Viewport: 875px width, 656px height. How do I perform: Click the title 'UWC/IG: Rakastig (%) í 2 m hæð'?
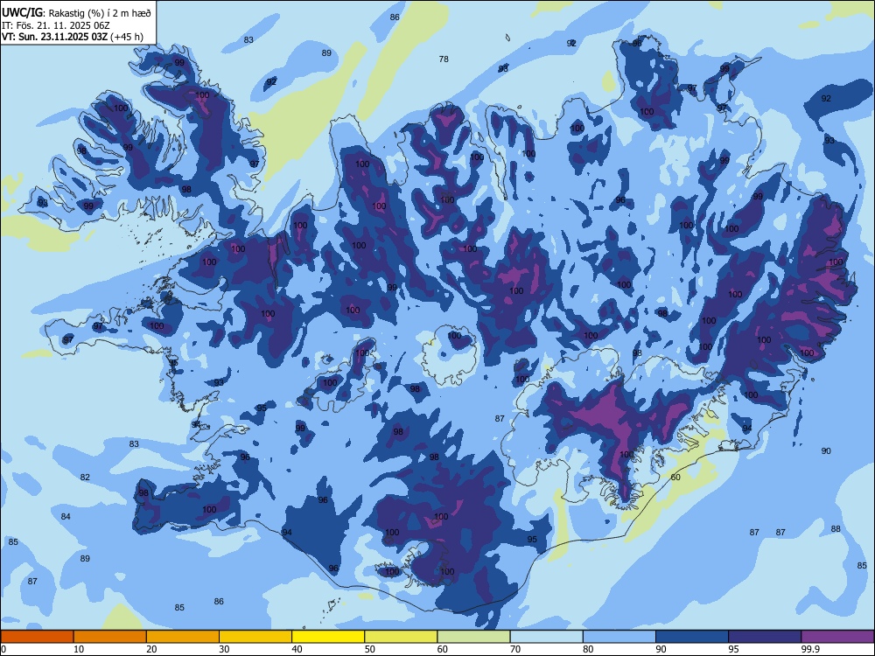pyautogui.click(x=76, y=12)
